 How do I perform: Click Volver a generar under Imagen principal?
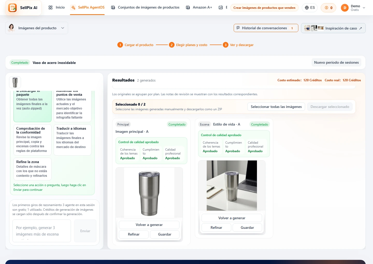(x=149, y=225)
